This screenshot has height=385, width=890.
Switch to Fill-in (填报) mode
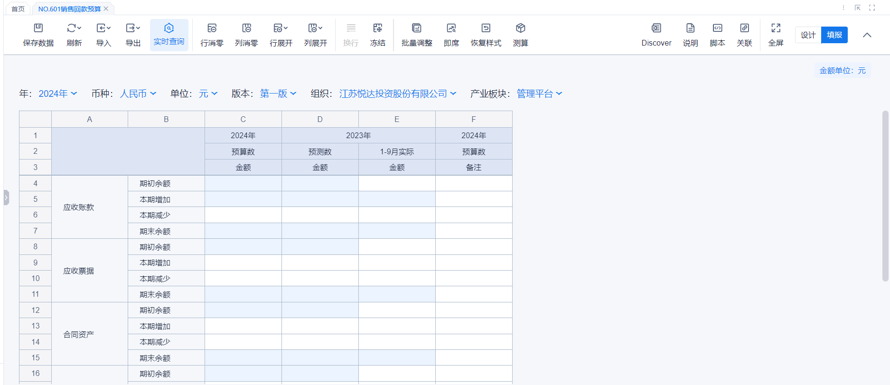coord(834,35)
